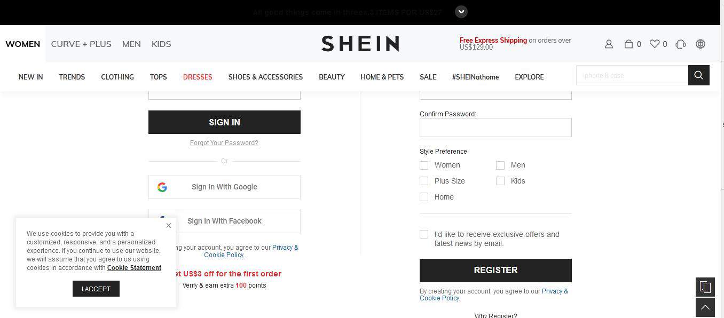Click the back-to-top arrow icon
The width and height of the screenshot is (724, 318).
705,307
